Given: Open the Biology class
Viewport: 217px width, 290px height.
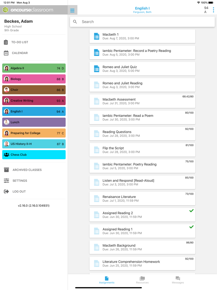Looking at the screenshot, I should tap(34, 79).
